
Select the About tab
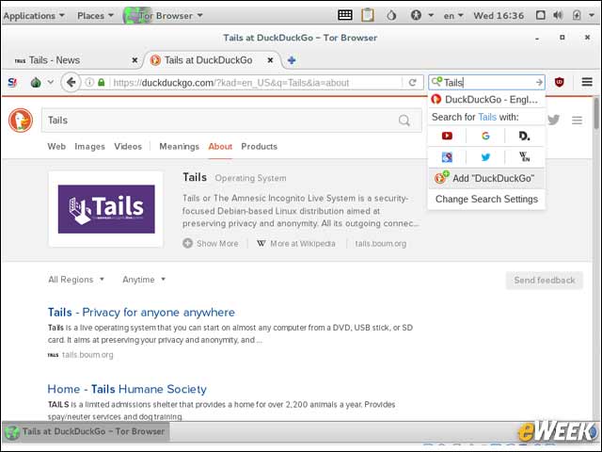coord(220,147)
